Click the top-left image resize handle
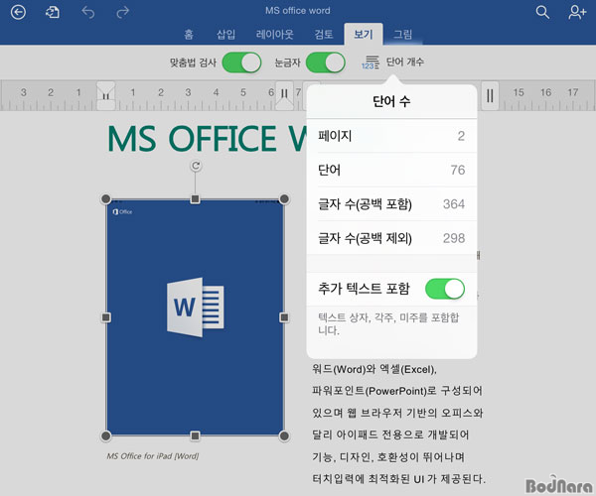 pyautogui.click(x=106, y=198)
